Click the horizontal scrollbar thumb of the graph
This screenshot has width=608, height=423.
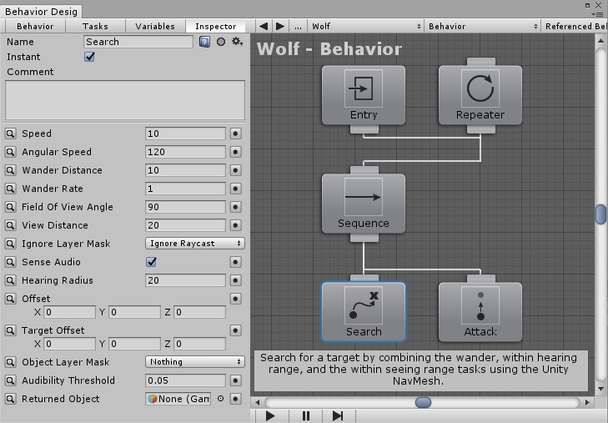pyautogui.click(x=423, y=402)
